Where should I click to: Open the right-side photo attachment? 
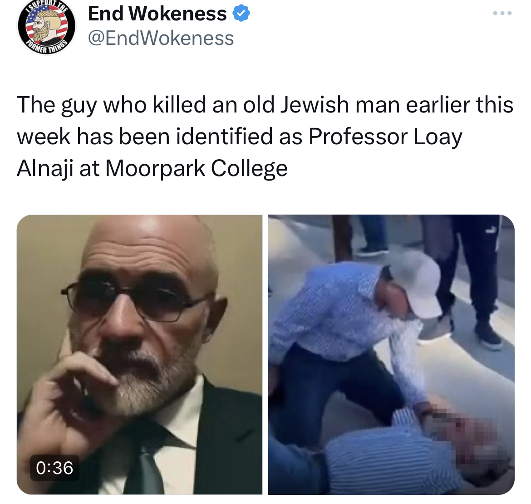(x=391, y=354)
